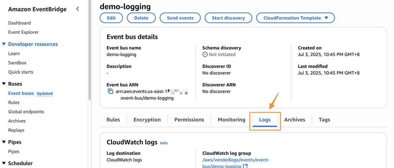Click the sidebar vertical scrollbar
Viewport: 394px width, 168px height.
(x=89, y=50)
